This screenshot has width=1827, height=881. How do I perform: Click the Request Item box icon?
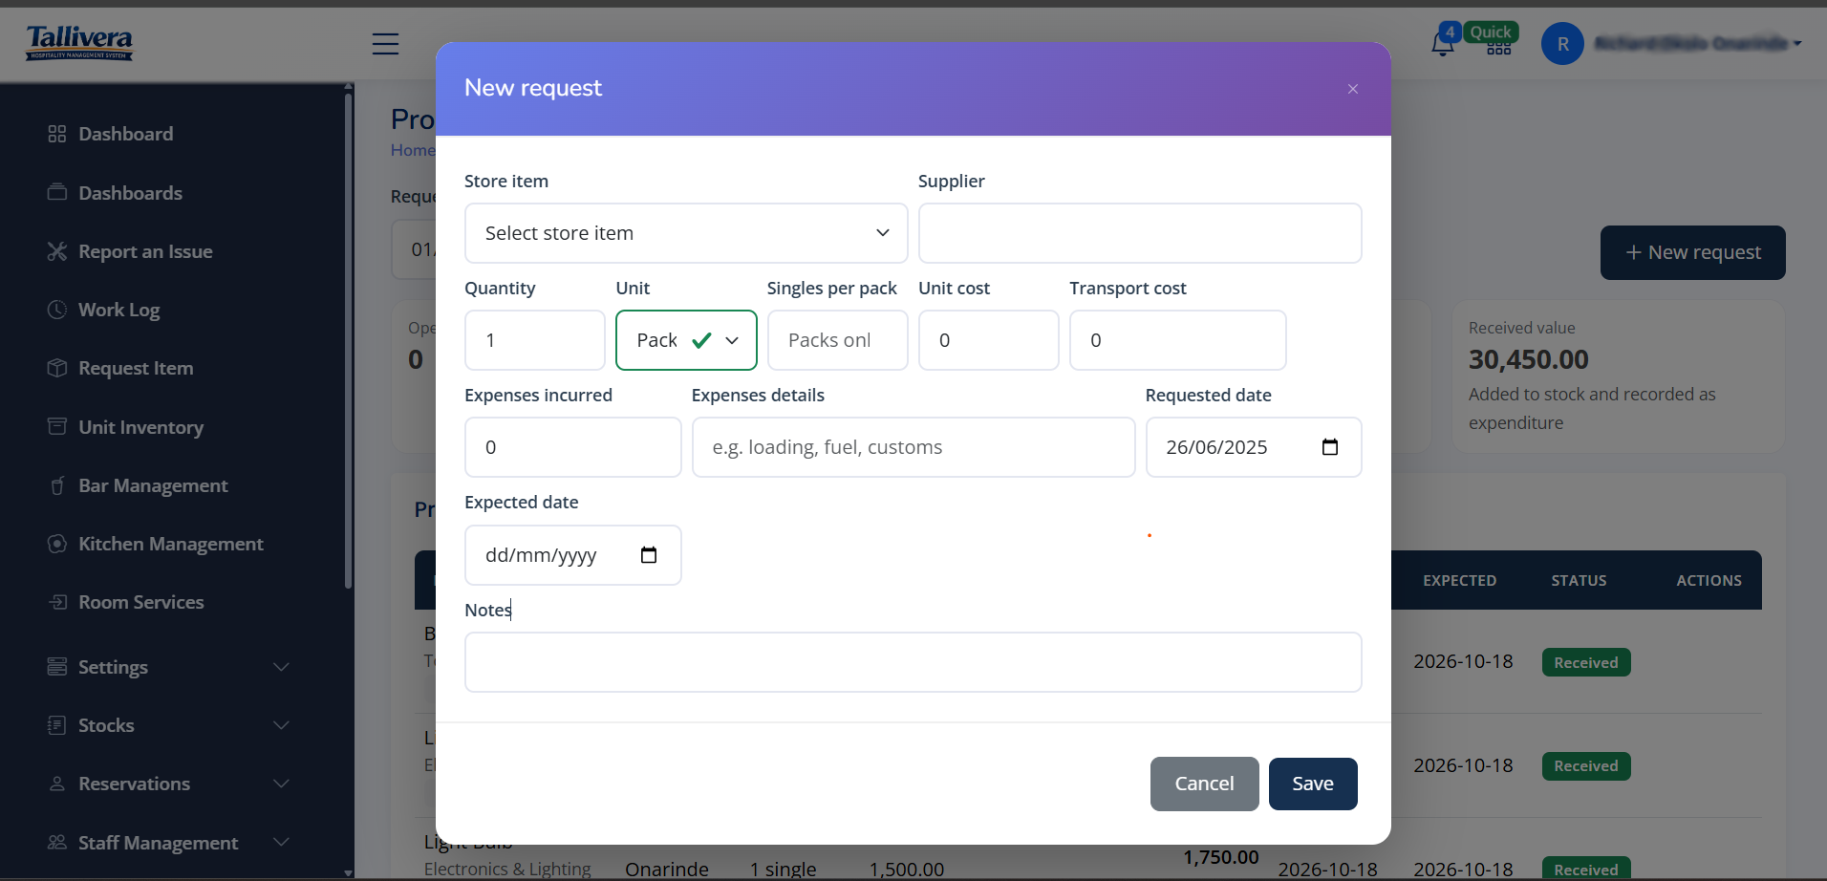(57, 368)
